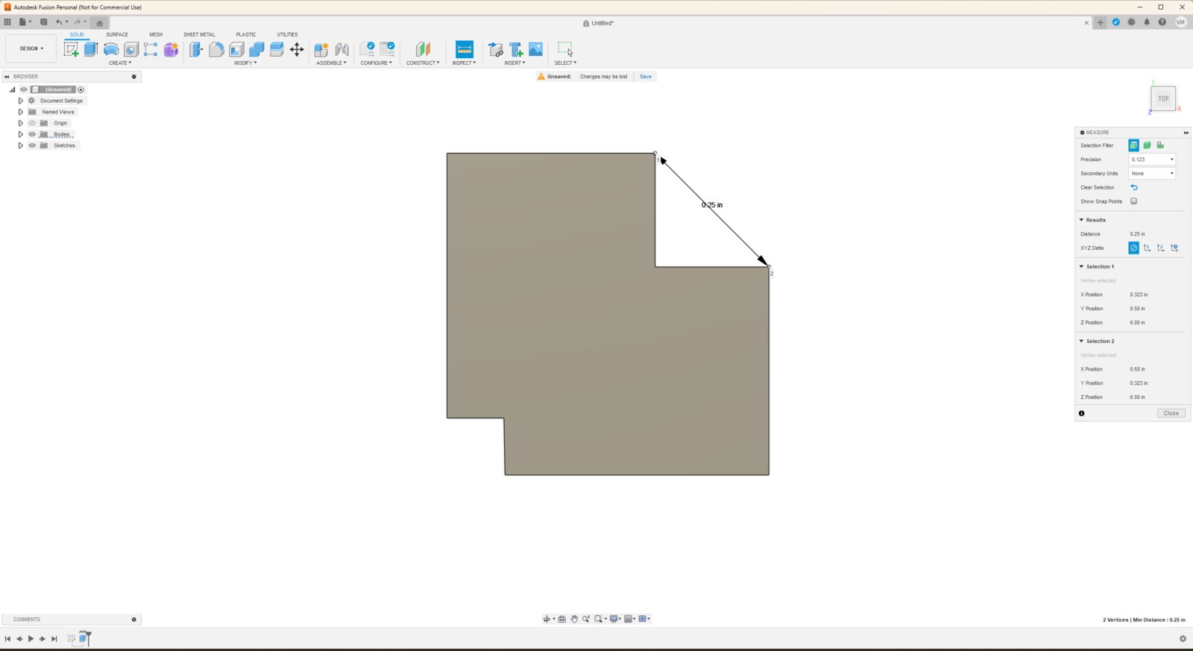This screenshot has width=1193, height=651.
Task: Select the face/edge/vertex selection filter
Action: pos(1133,145)
